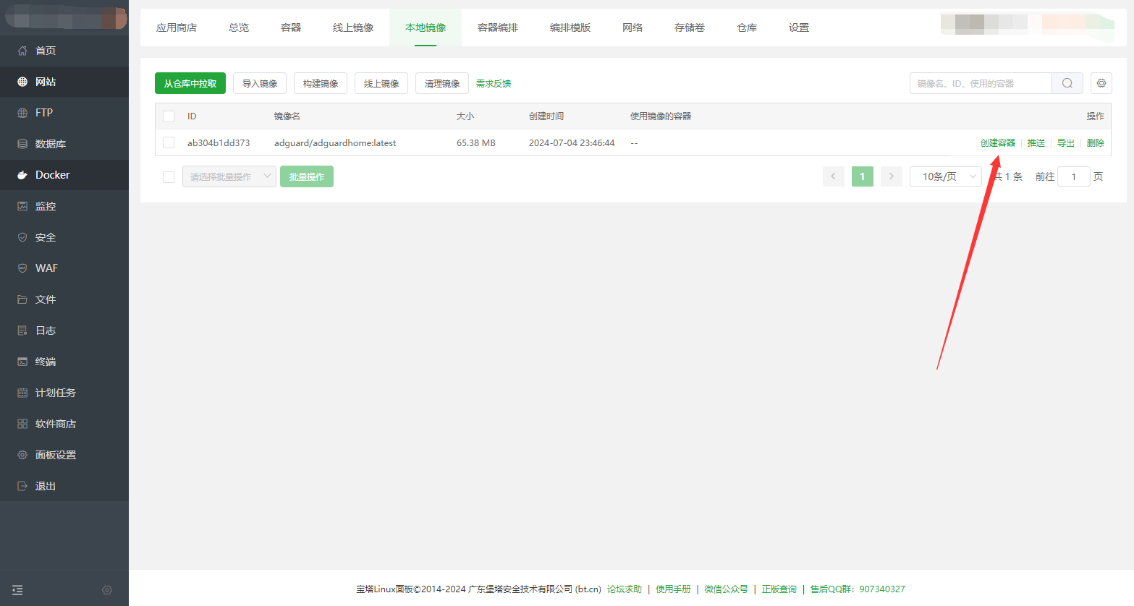The width and height of the screenshot is (1134, 606).
Task: Open table settings gear icon
Action: 1101,83
